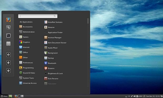The width and height of the screenshot is (163, 98).
Task: Select the Office category
Action: (x=23, y=52)
